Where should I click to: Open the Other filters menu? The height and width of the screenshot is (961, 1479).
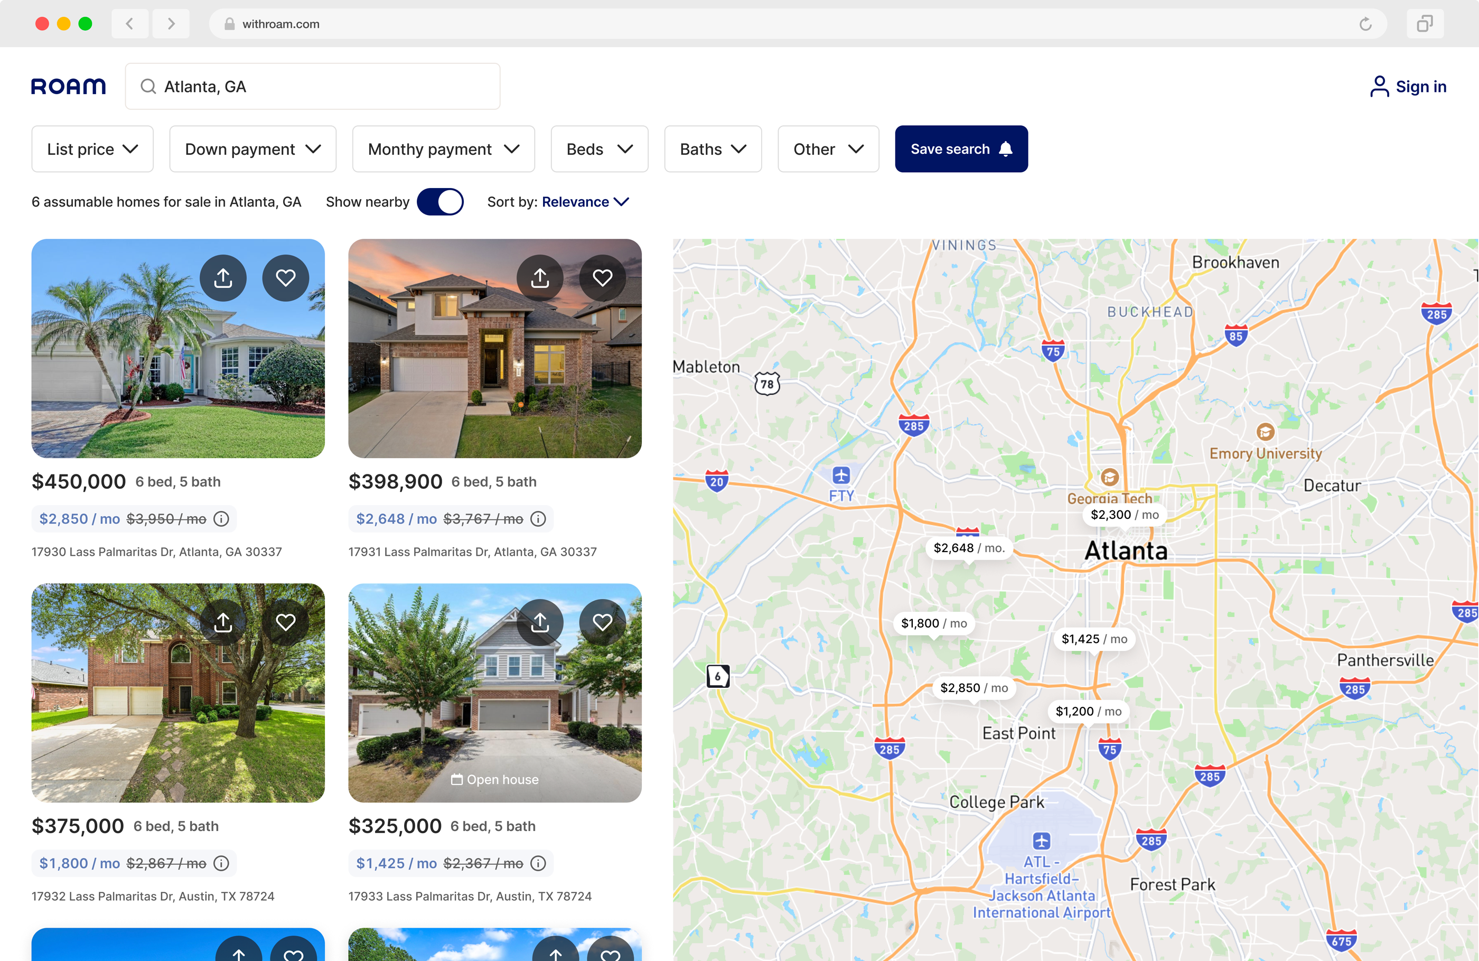tap(828, 149)
